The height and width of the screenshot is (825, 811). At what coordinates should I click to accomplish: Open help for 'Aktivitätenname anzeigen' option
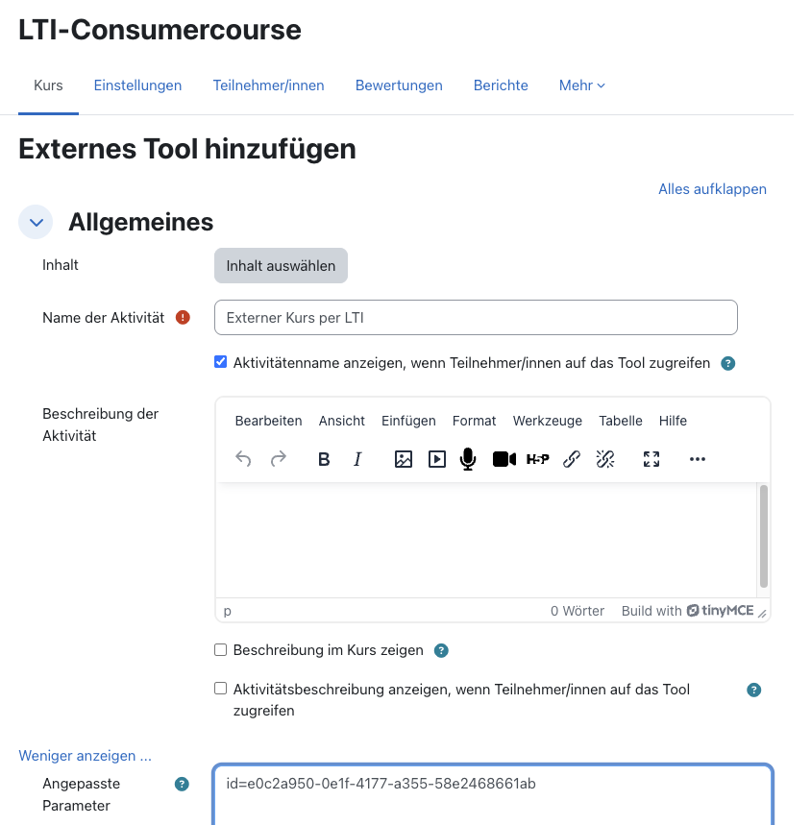[727, 363]
